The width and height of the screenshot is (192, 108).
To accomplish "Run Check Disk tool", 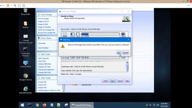I will [x=42, y=61].
